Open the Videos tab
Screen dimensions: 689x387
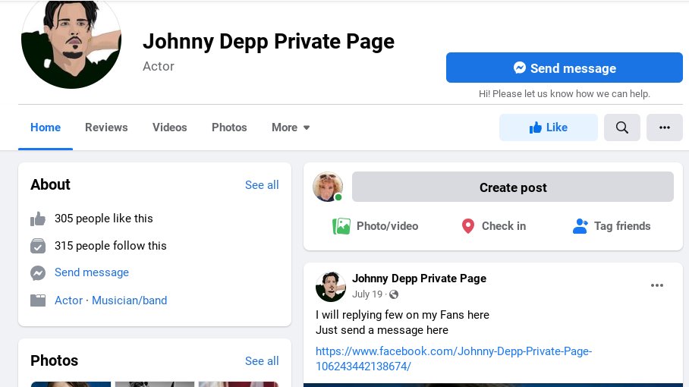click(x=170, y=127)
